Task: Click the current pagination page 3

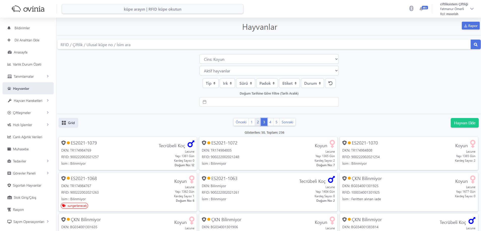Action: [x=264, y=122]
